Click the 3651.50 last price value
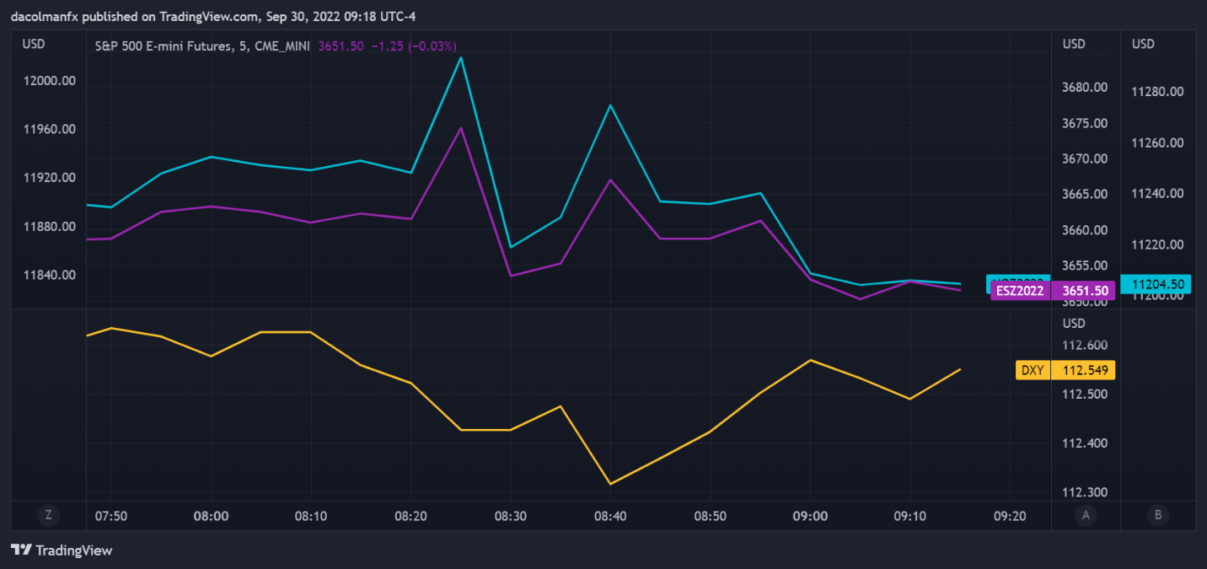Screen dimensions: 1207x569 341,46
